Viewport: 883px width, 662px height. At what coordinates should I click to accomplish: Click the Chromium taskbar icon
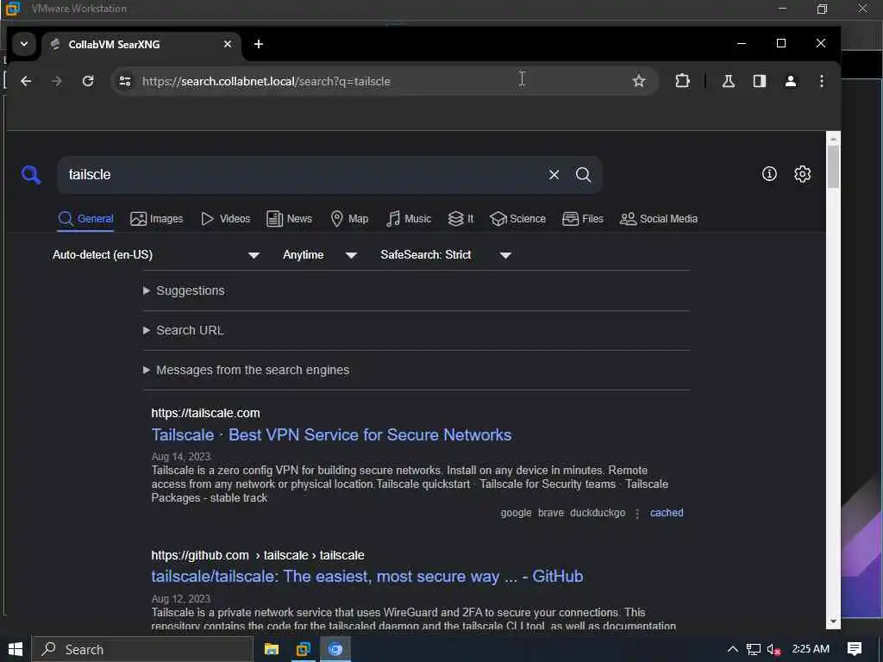tap(335, 649)
